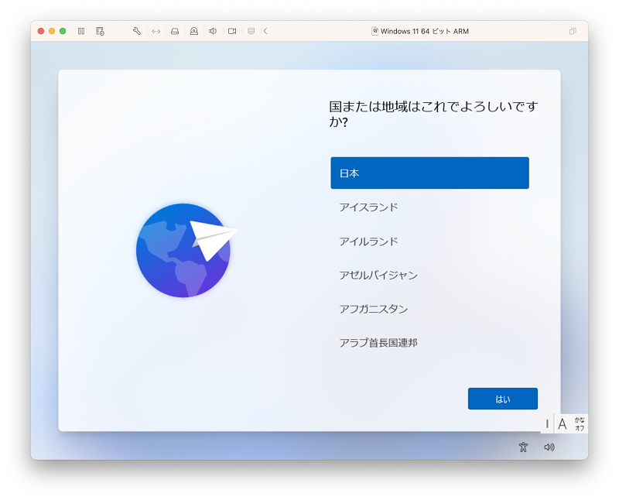This screenshot has width=619, height=500.
Task: Click the macOS red close window button
Action: tap(41, 31)
